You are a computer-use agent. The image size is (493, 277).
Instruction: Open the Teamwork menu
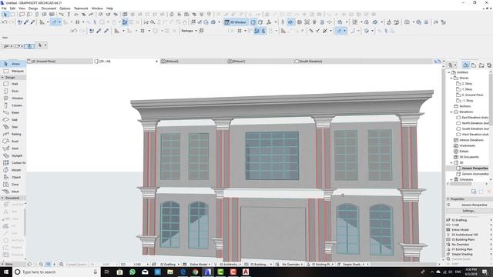(81, 8)
